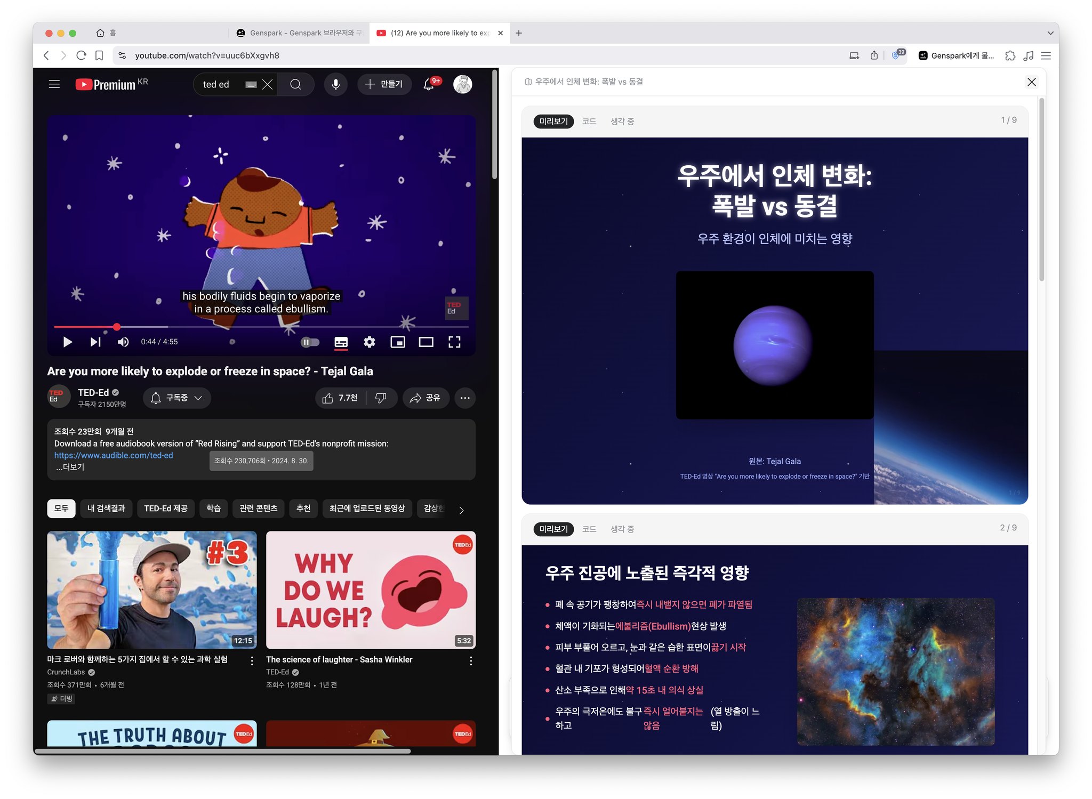Open the YouTube hamburger guide menu
Screen dimensions: 1092x799
[x=54, y=84]
